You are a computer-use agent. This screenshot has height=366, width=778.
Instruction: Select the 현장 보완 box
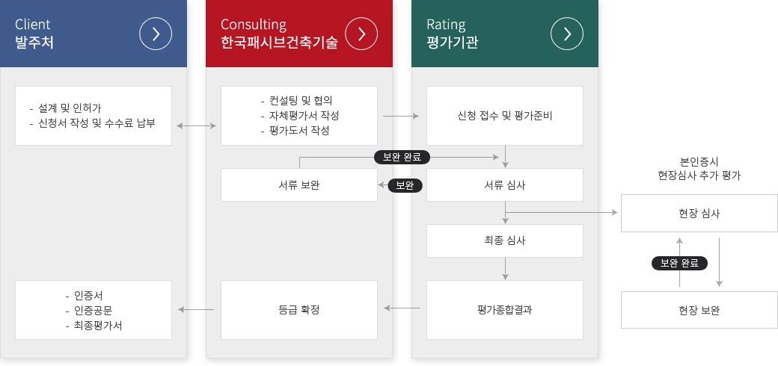pos(699,310)
